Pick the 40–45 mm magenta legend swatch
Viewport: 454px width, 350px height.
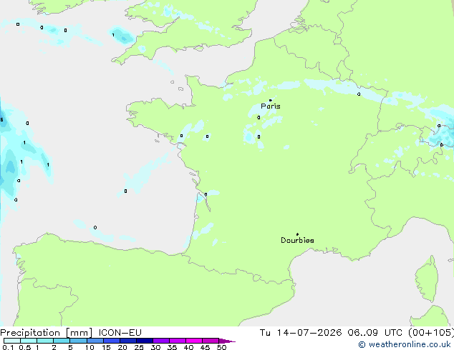click(194, 341)
